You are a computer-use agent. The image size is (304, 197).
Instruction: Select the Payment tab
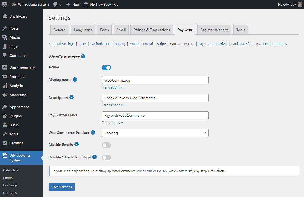point(185,30)
